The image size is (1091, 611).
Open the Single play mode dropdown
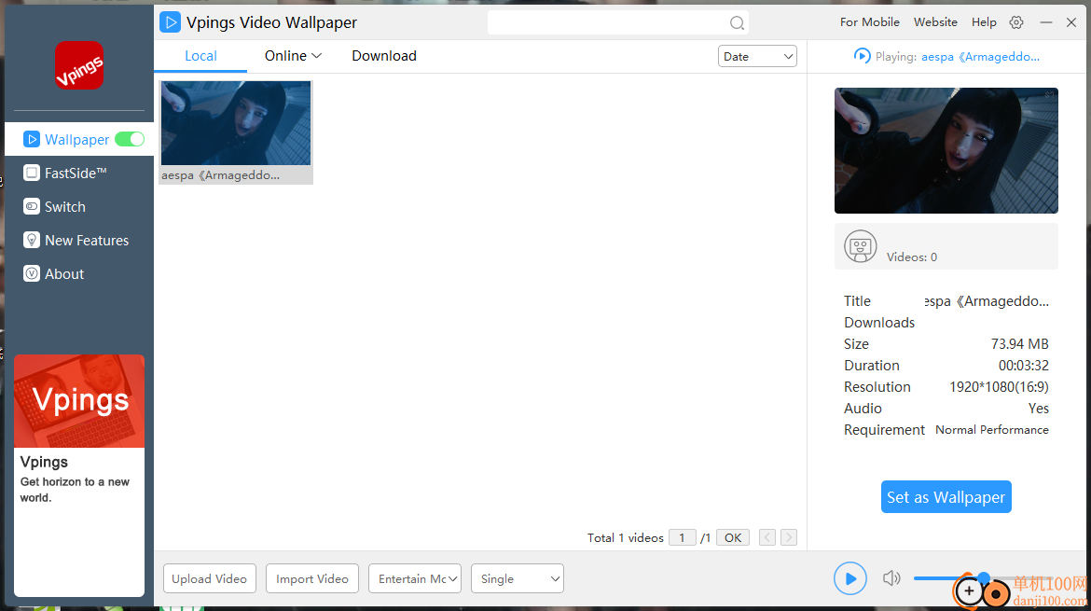click(517, 578)
